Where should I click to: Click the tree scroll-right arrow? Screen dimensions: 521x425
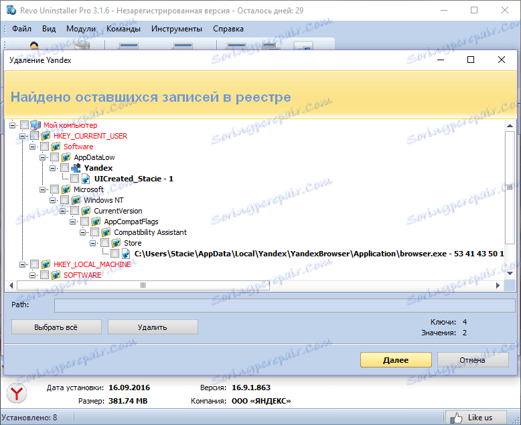498,285
